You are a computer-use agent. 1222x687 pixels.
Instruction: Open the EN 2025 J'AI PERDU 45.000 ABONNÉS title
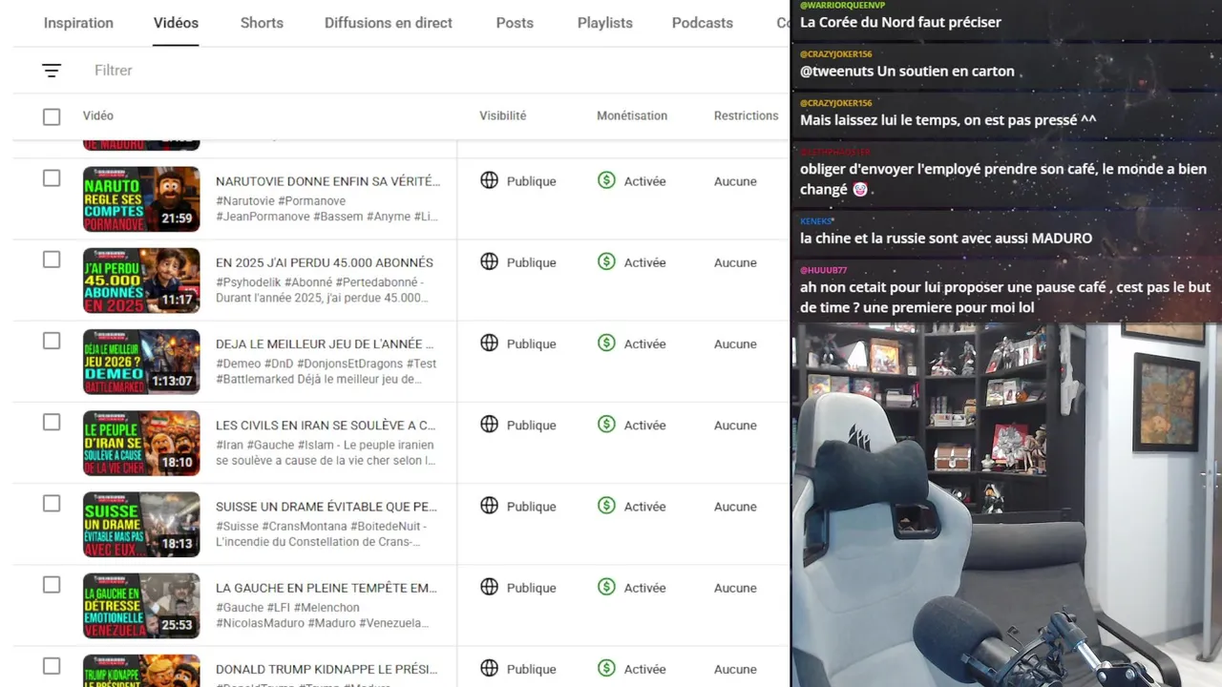tap(325, 262)
